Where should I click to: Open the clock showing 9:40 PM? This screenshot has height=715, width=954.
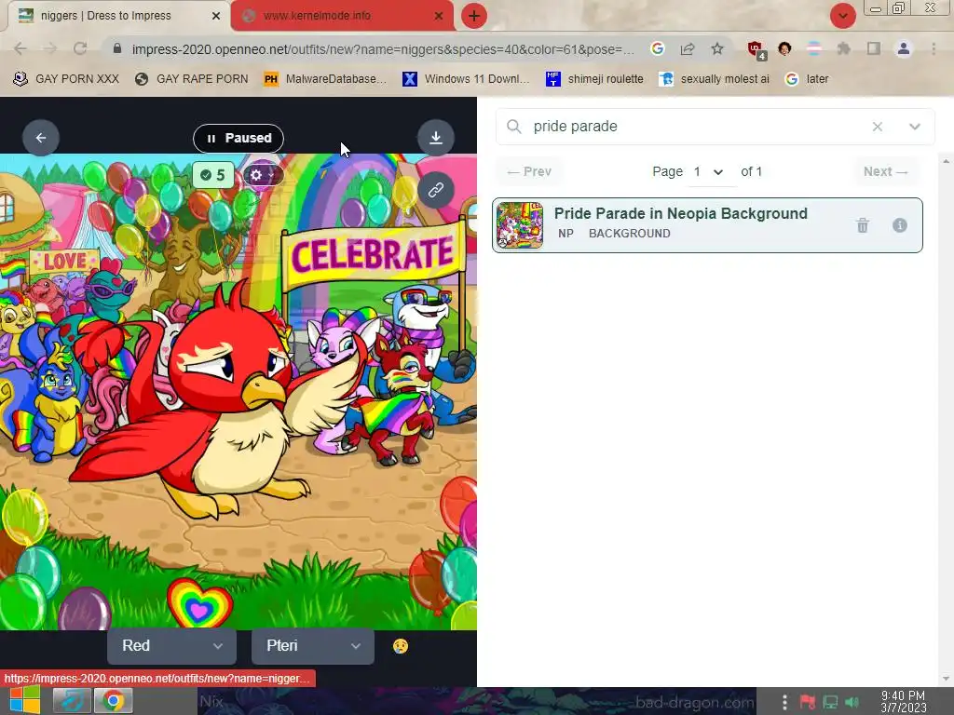pos(904,702)
